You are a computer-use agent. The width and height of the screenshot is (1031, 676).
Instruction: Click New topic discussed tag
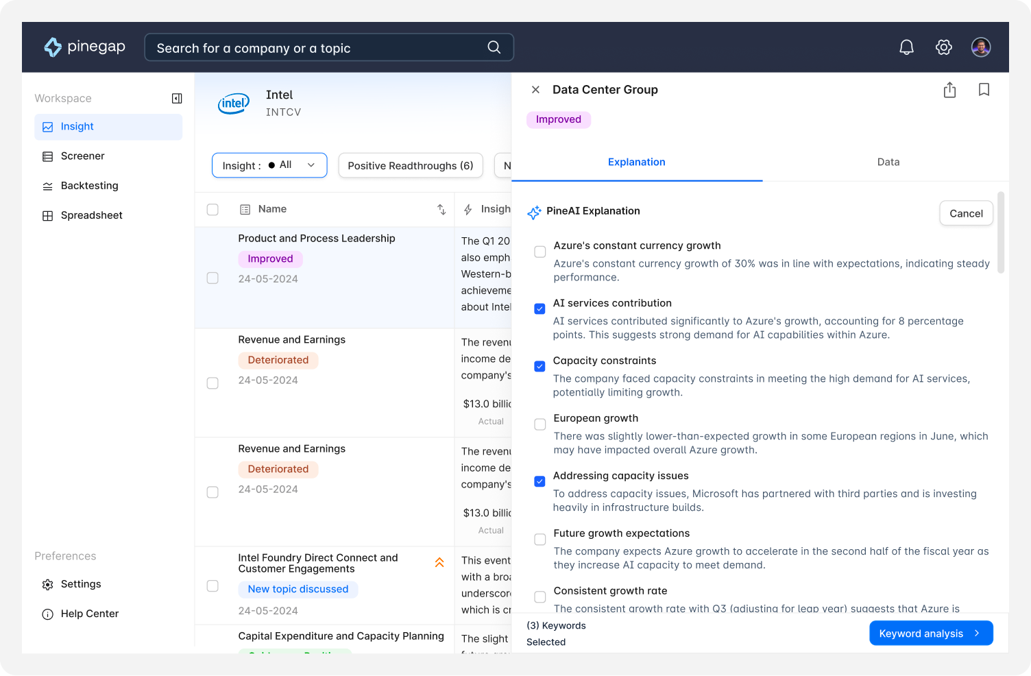pyautogui.click(x=298, y=590)
